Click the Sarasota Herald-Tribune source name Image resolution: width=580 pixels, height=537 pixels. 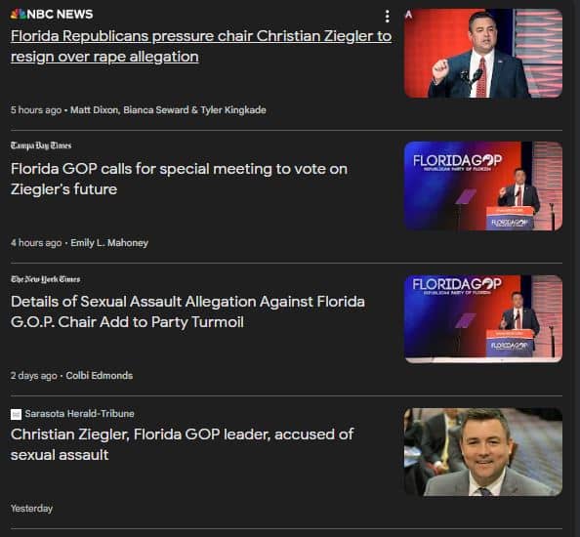coord(79,413)
